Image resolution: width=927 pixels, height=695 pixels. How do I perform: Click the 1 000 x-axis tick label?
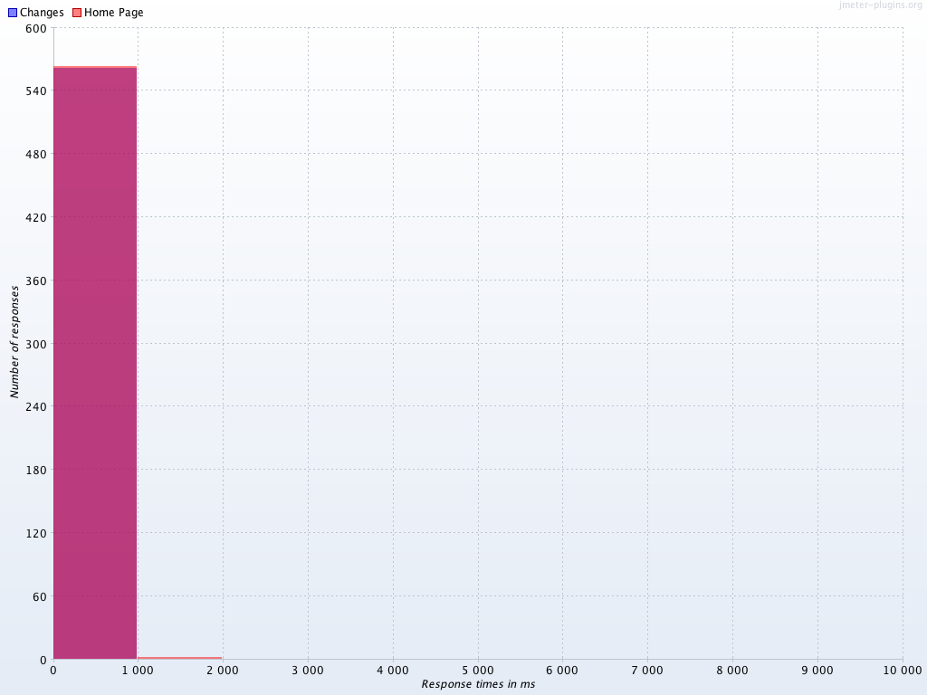point(138,670)
